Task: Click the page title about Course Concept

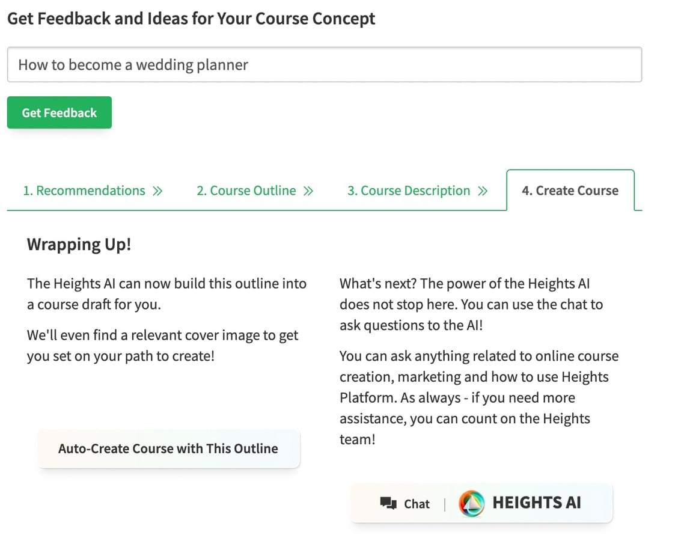Action: pyautogui.click(x=191, y=19)
